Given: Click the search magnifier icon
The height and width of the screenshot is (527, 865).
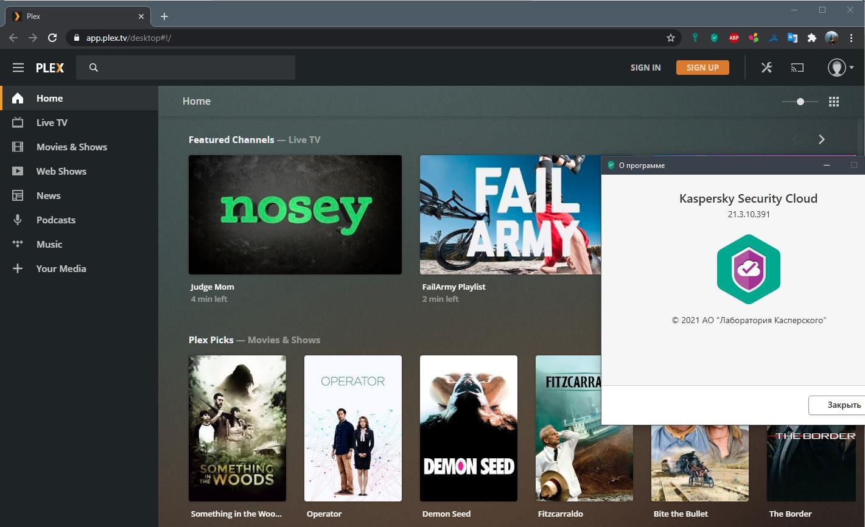Looking at the screenshot, I should (93, 68).
